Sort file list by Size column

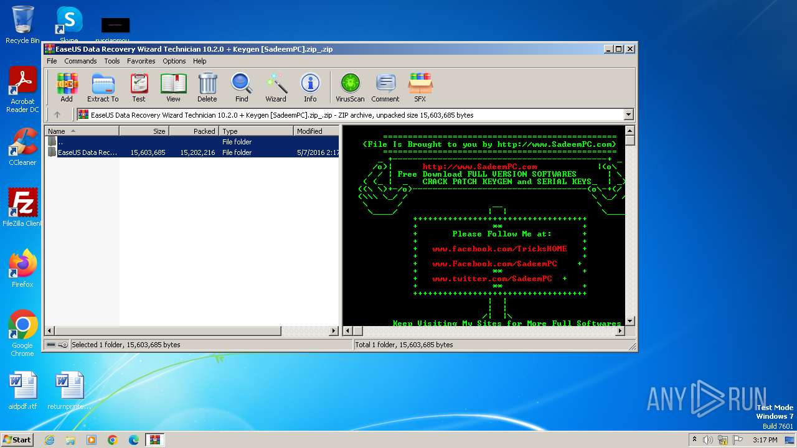pos(144,131)
